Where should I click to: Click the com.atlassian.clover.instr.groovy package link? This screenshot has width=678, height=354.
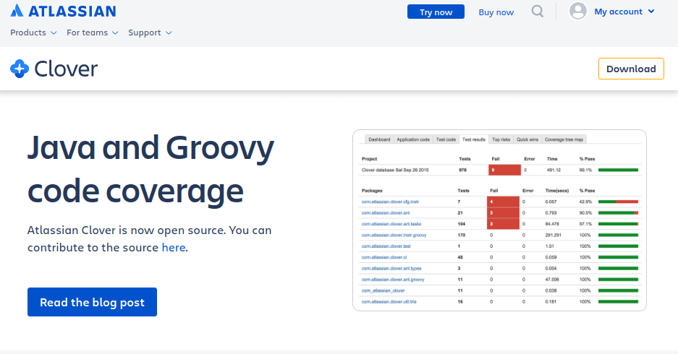click(394, 235)
